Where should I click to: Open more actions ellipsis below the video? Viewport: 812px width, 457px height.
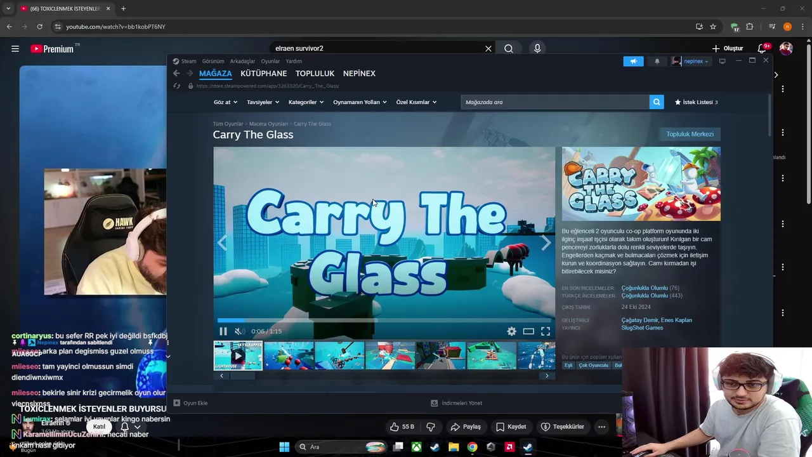pos(601,427)
